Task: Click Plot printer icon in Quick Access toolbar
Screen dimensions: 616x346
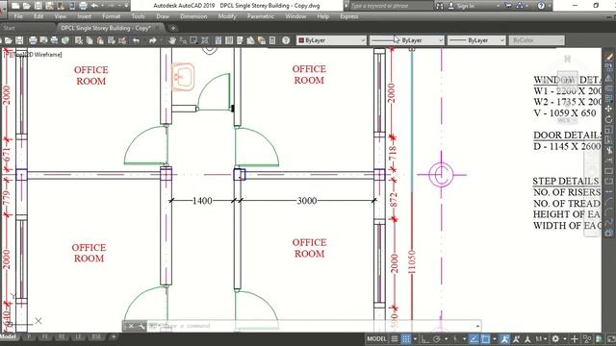Action: pyautogui.click(x=84, y=6)
